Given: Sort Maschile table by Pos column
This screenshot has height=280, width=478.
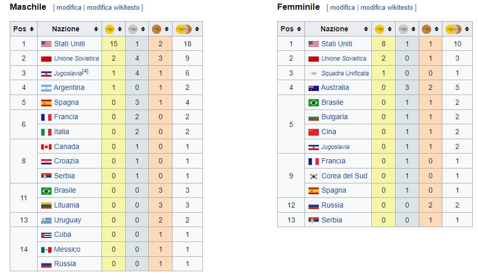Looking at the screenshot, I should [32, 29].
